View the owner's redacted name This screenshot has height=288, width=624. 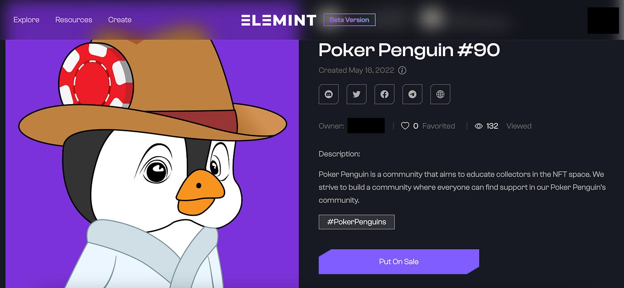366,126
